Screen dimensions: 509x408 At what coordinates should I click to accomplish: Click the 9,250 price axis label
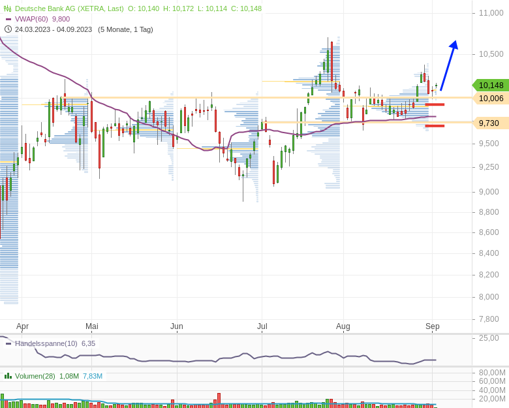(x=489, y=167)
